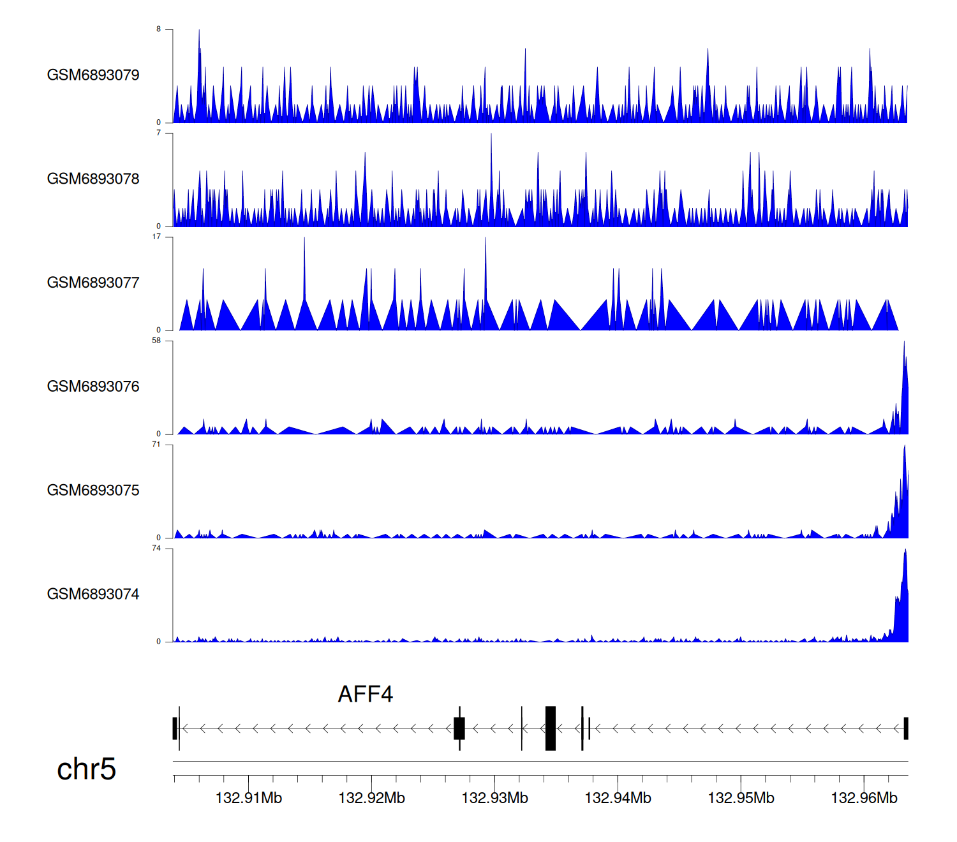957x842 pixels.
Task: Click the y-axis maximum value 17
Action: click(156, 237)
